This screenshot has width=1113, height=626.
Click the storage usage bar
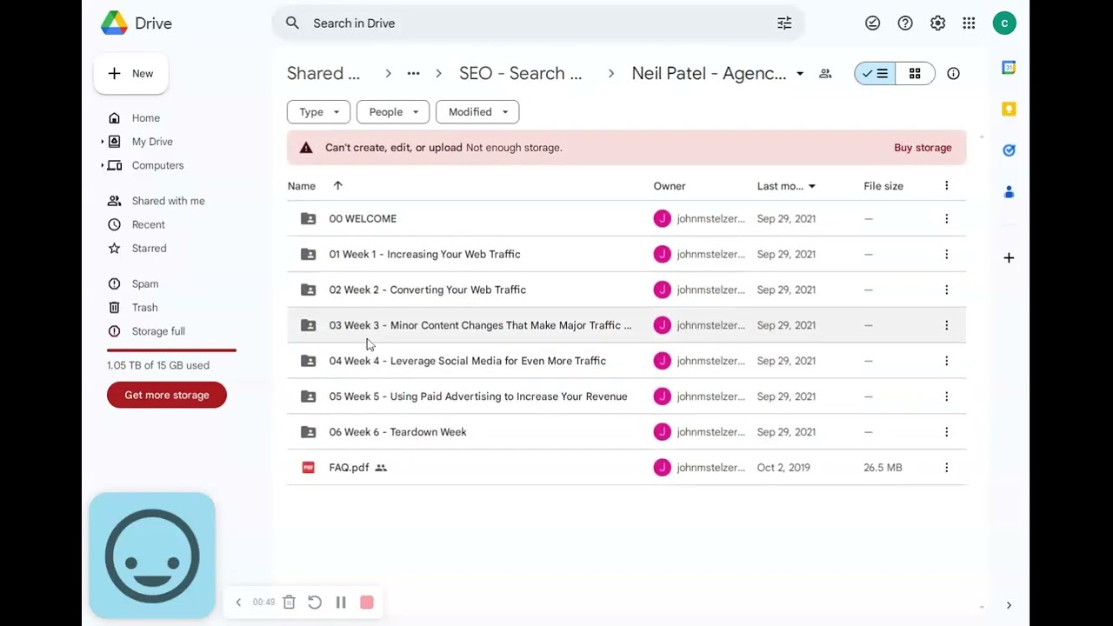tap(171, 350)
